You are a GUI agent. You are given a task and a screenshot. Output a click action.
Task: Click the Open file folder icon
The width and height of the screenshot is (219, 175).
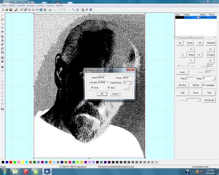click(7, 10)
